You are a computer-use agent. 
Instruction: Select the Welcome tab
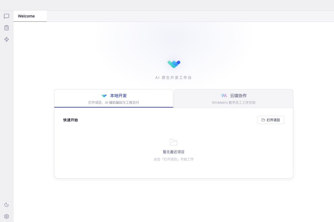tap(30, 16)
